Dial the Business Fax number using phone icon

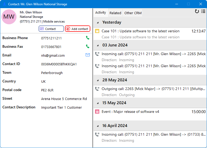(88, 46)
